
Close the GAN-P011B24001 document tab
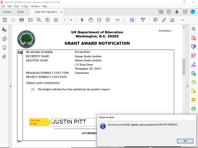[62, 12]
